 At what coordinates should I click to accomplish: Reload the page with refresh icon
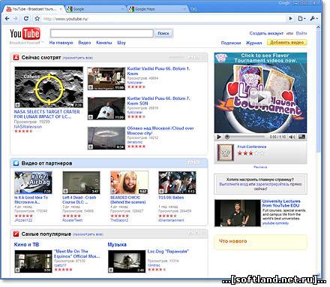26,19
